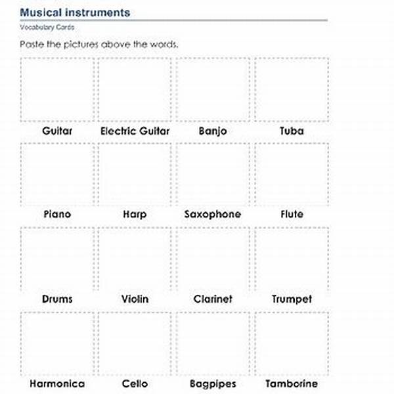Viewport: 394px width, 394px height.
Task: Choose the blank box above Flute
Action: [292, 173]
